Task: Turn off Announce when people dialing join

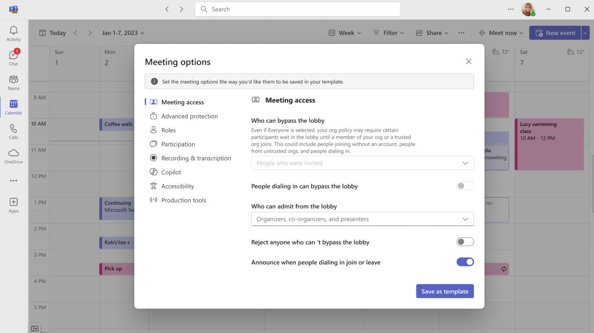Action: pos(465,262)
